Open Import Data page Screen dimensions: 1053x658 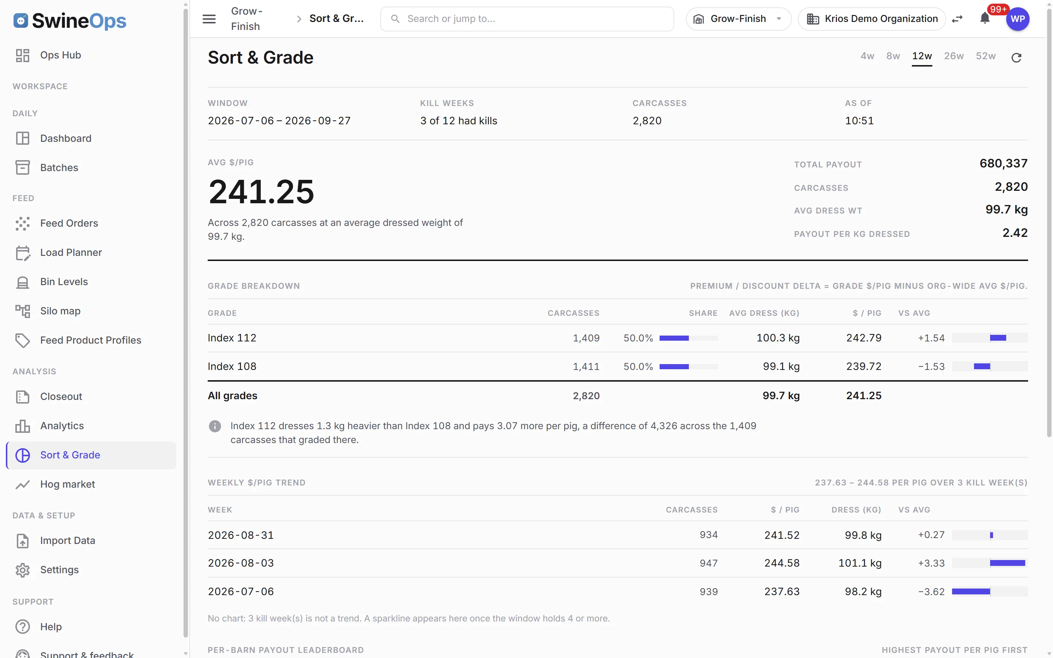click(91, 541)
